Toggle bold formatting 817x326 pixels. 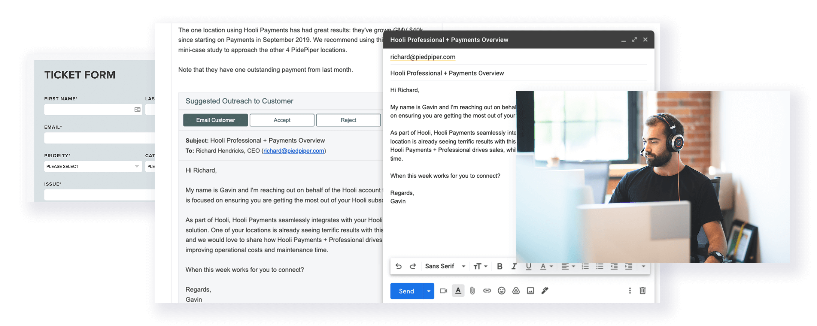pyautogui.click(x=500, y=267)
